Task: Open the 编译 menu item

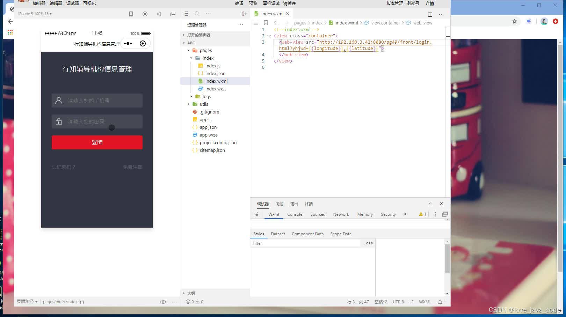Action: [239, 3]
